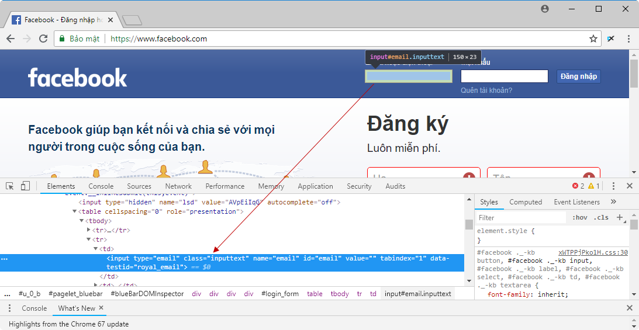This screenshot has width=639, height=330.
Task: Click the red error count indicator
Action: coord(578,186)
